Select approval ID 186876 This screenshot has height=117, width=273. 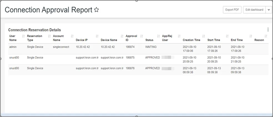130,68
